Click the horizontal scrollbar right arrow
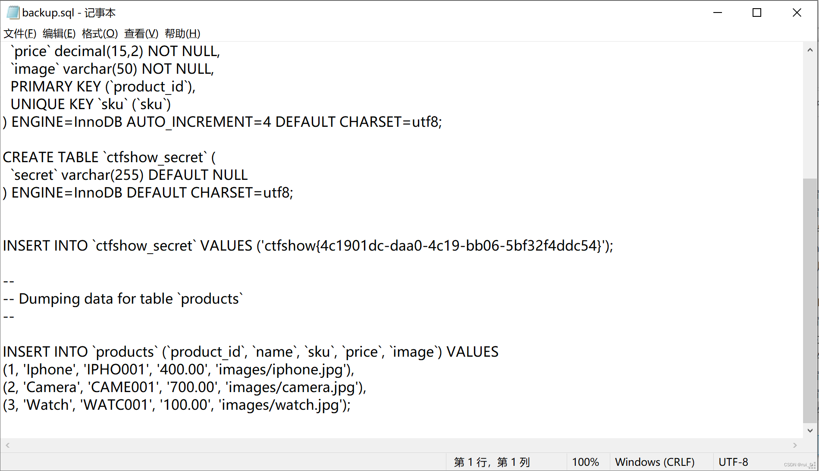 coord(795,445)
